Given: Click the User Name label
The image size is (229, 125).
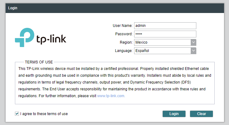Looking at the screenshot, I should (123, 26).
